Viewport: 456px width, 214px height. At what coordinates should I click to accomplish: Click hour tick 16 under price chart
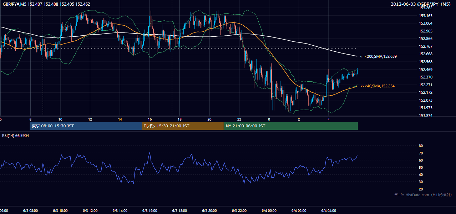coord(150,119)
